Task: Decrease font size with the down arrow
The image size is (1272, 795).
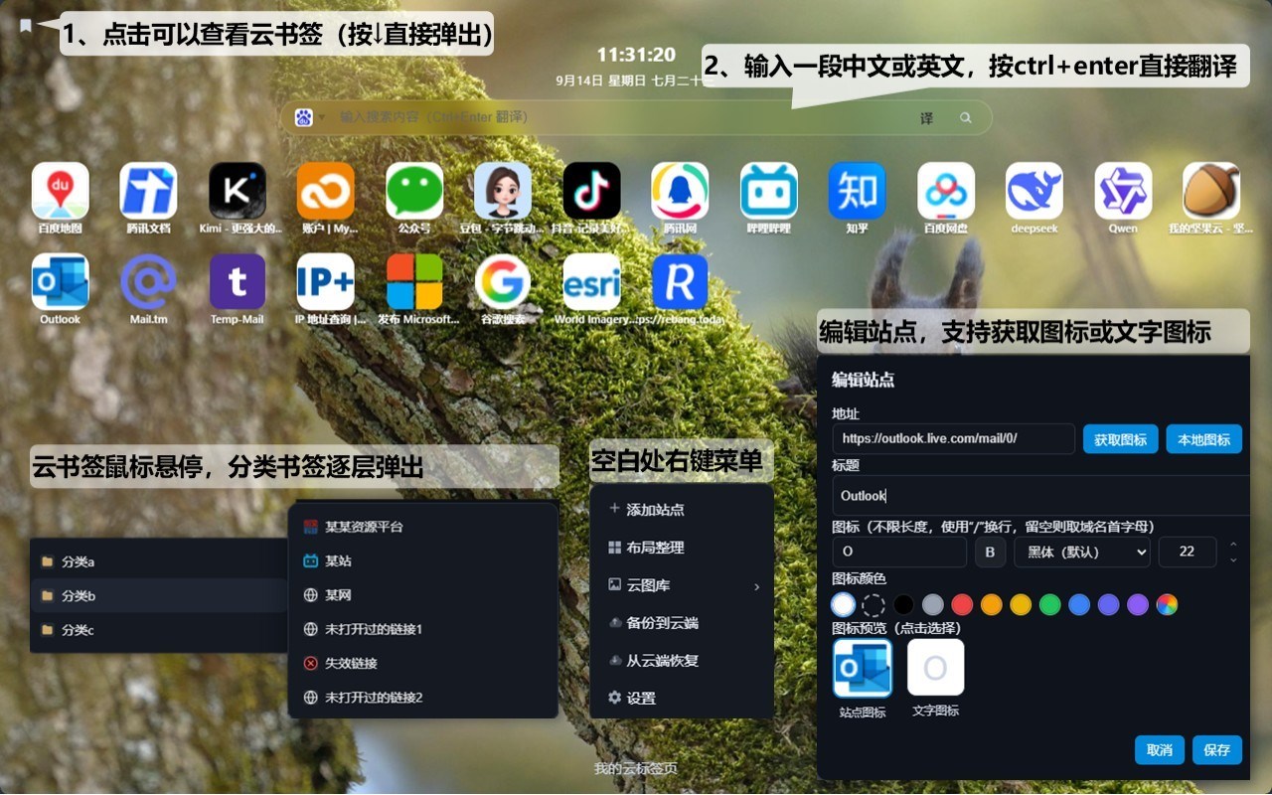Action: [x=1233, y=559]
